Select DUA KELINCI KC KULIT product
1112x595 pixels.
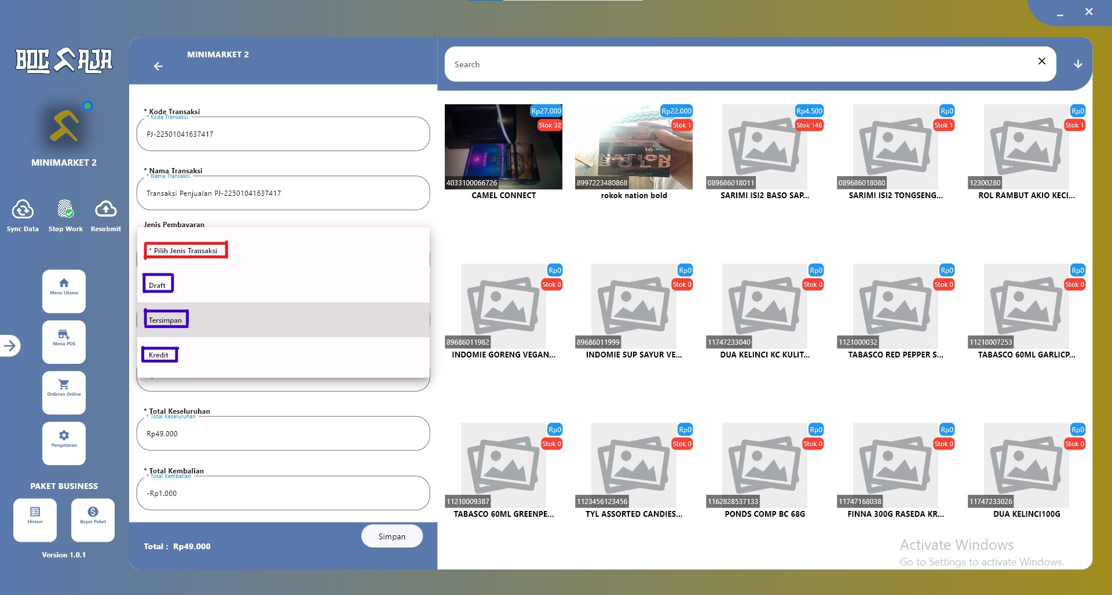click(765, 306)
